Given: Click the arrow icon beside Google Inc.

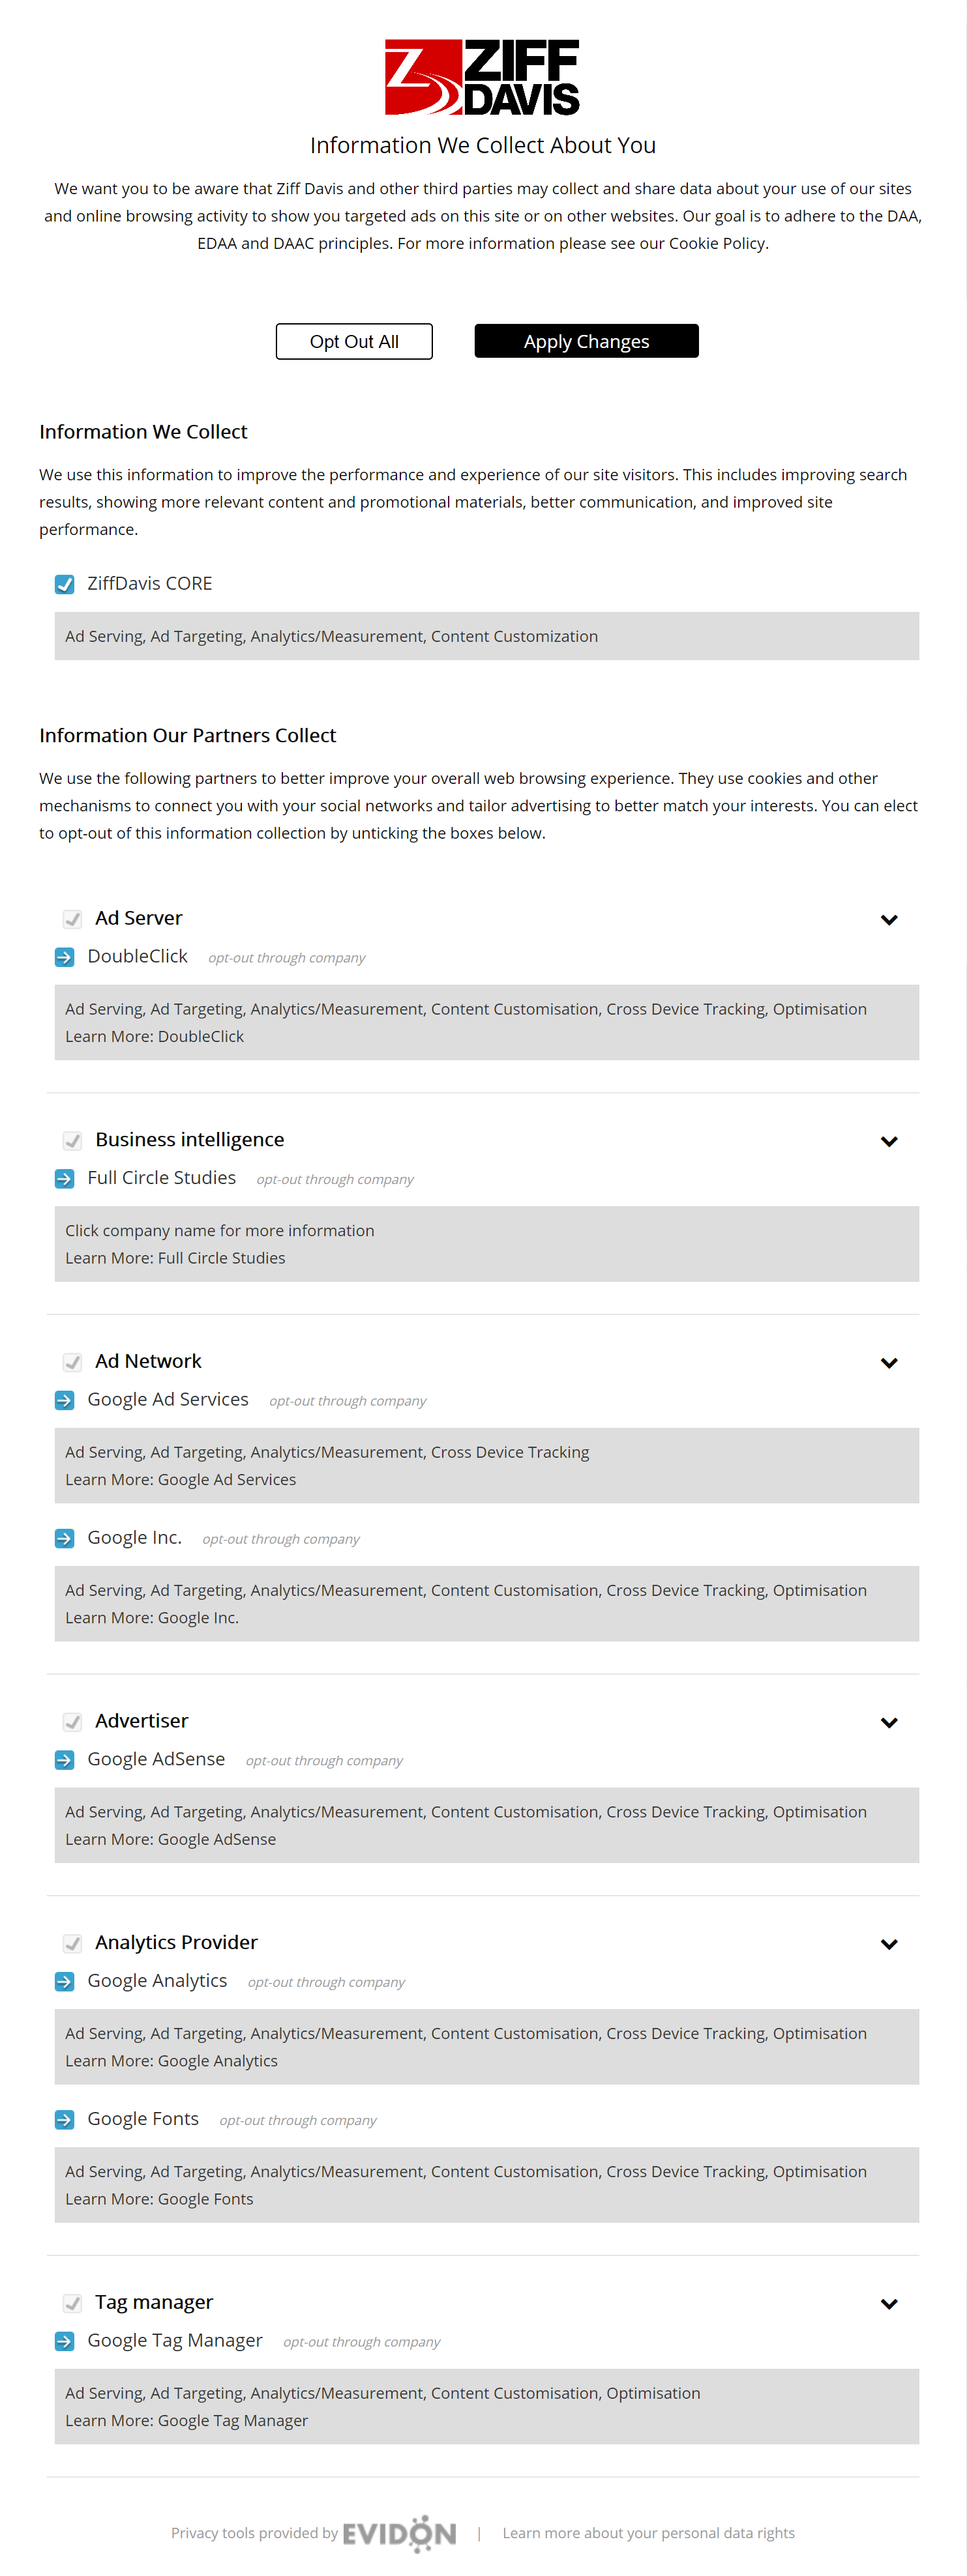Looking at the screenshot, I should tap(64, 1538).
